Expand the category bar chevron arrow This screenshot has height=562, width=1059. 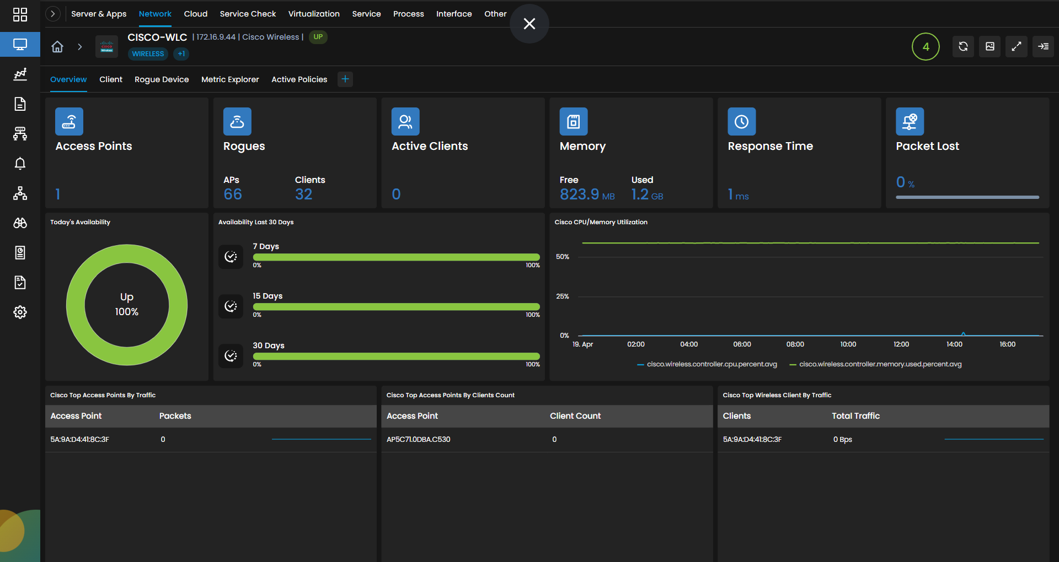[52, 14]
